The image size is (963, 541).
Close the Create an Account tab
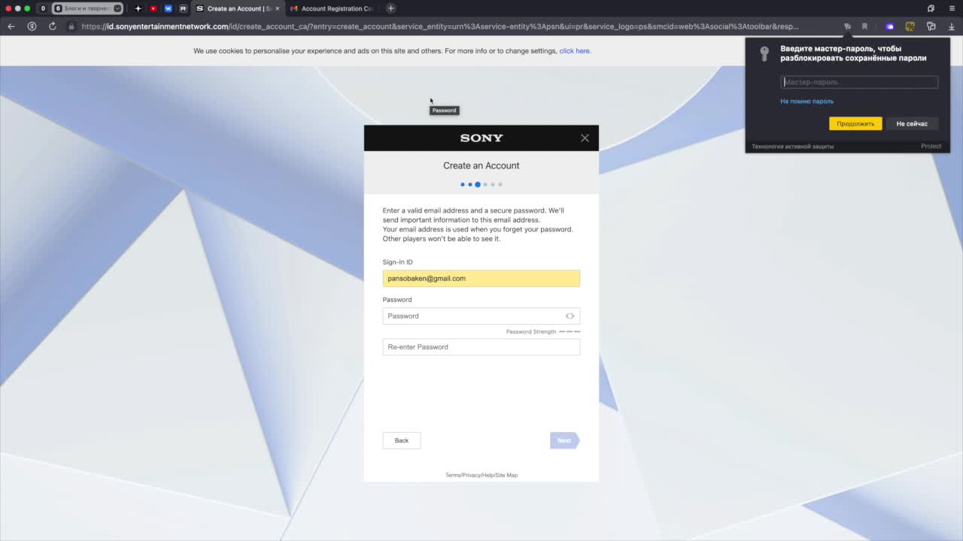(x=277, y=8)
